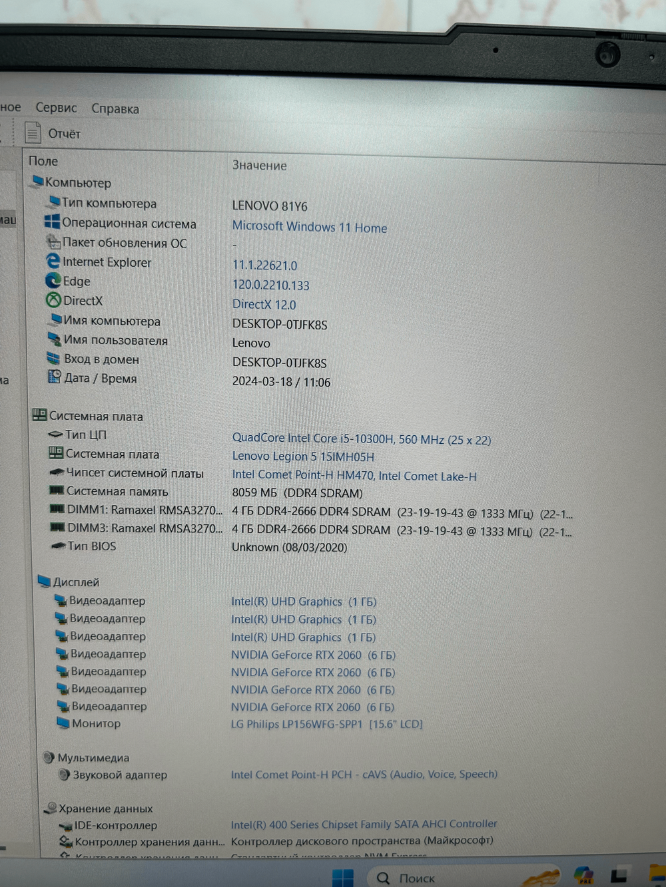
Task: Click the Windows icon beside Операционная система
Action: tap(52, 222)
